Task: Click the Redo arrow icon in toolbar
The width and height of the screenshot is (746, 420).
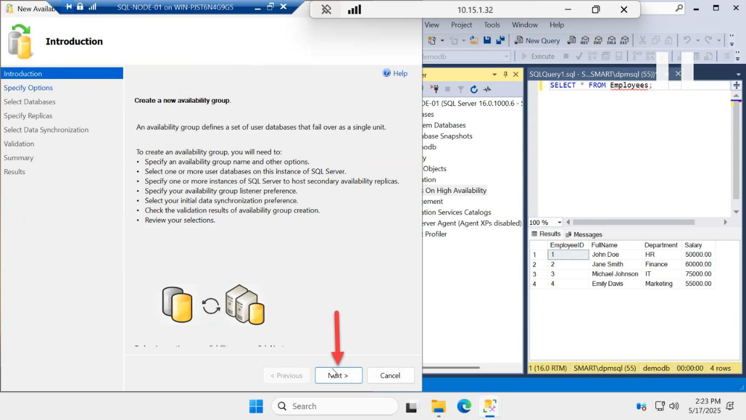Action: (x=709, y=41)
